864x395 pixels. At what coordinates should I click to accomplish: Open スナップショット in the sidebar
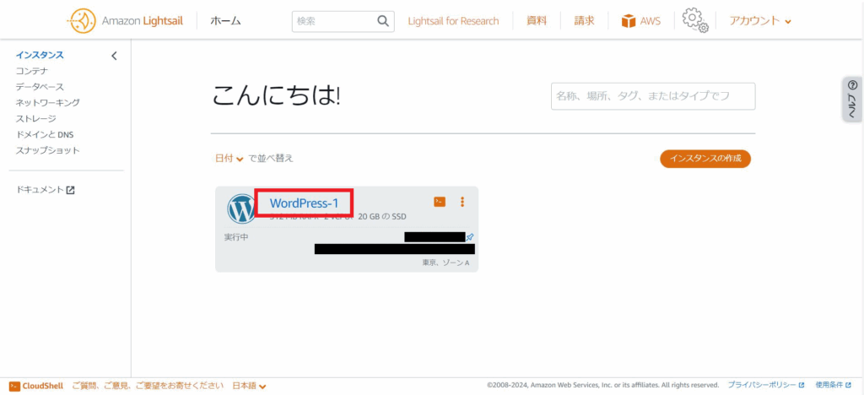47,150
